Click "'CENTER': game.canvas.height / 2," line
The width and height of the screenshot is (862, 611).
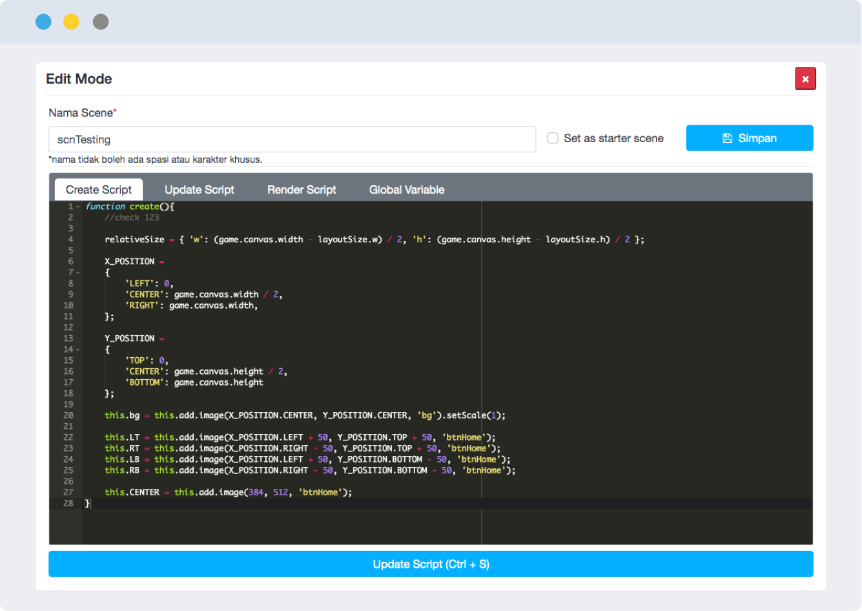coord(207,371)
